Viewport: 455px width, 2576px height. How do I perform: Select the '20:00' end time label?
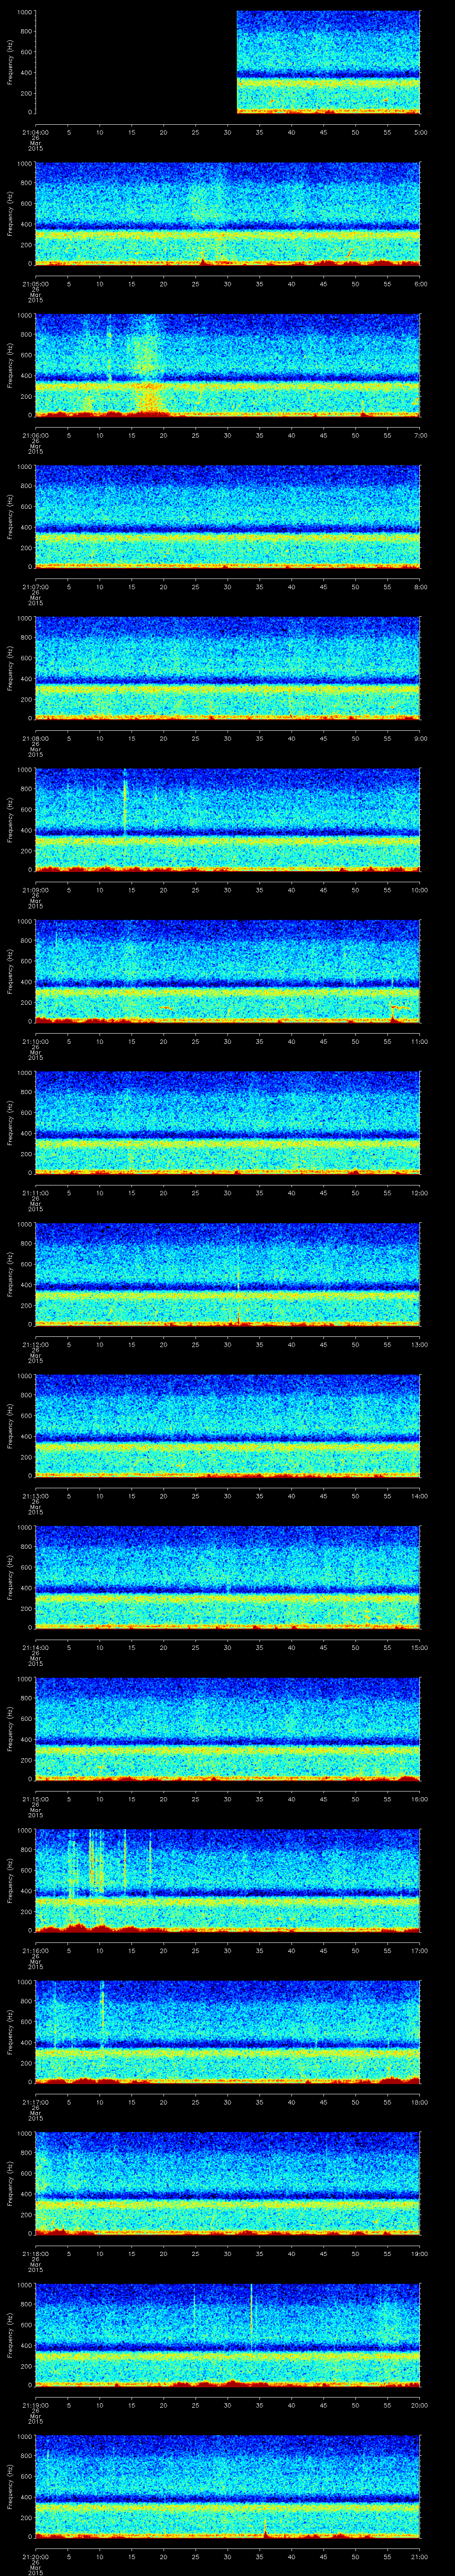419,2404
